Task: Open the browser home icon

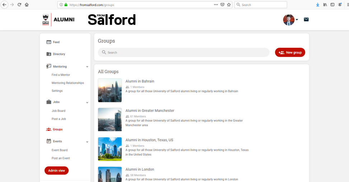Action: tap(27, 5)
